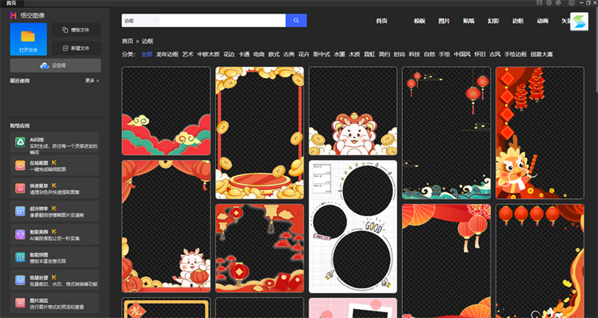The height and width of the screenshot is (318, 598).
Task: Switch to the 动画 navigation tab
Action: [x=542, y=21]
